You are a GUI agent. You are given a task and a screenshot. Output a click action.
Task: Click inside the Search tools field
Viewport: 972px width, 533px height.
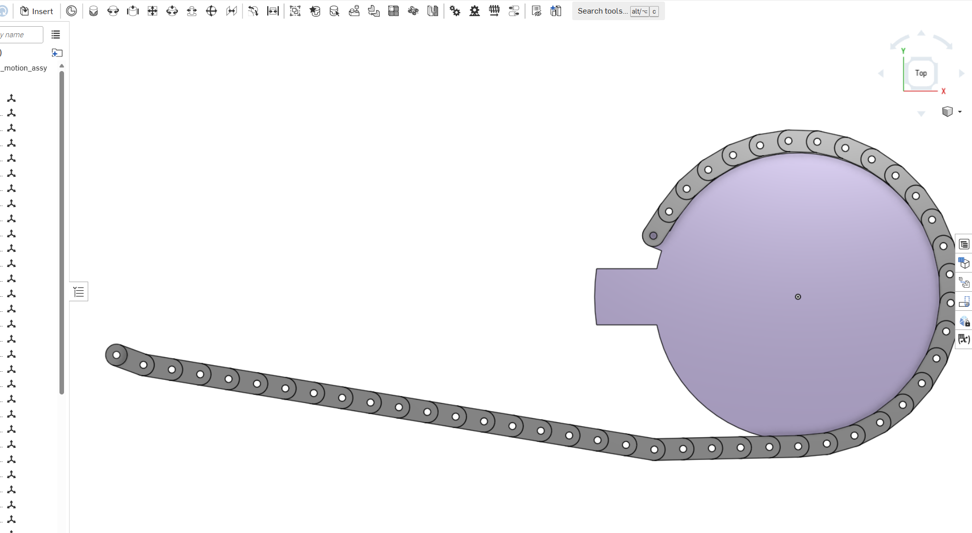pos(602,11)
